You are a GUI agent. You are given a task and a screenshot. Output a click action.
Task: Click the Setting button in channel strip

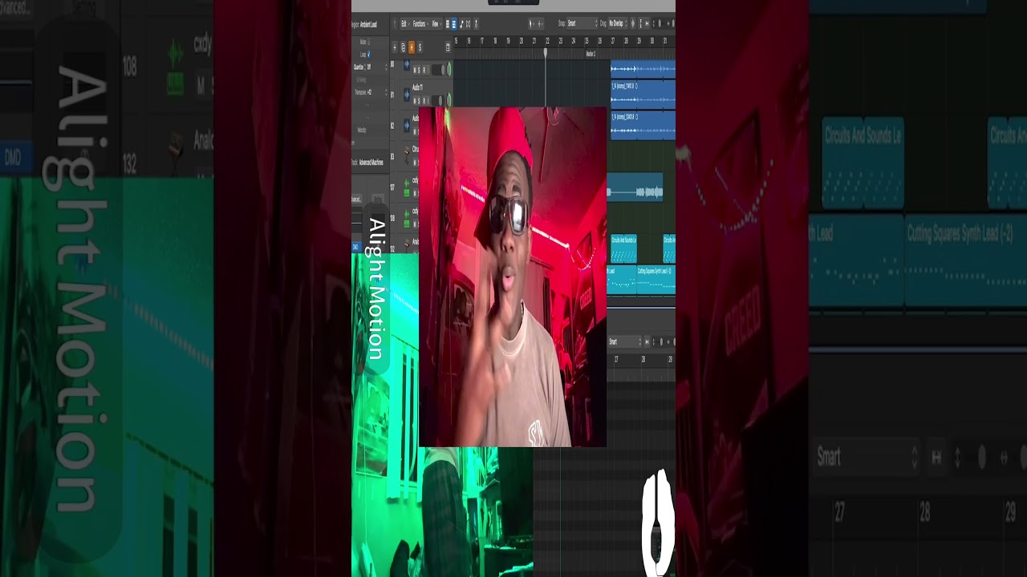[377, 198]
